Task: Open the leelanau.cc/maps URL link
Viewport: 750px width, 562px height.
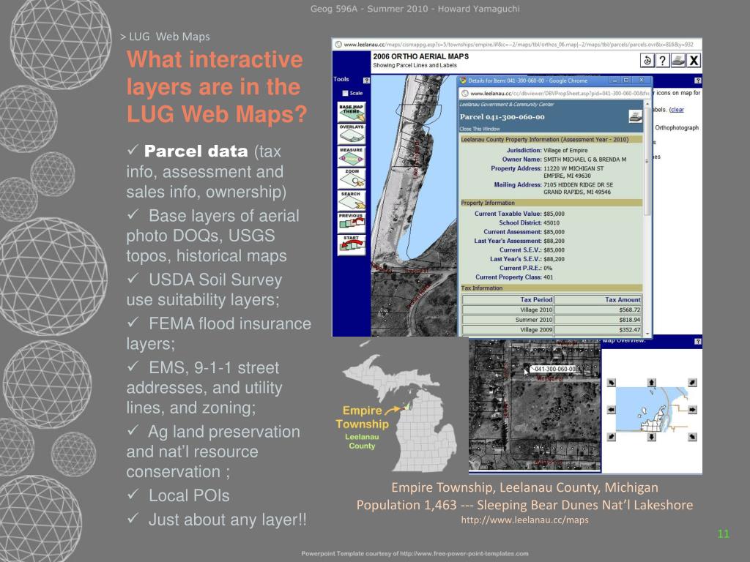Action: pyautogui.click(x=524, y=520)
